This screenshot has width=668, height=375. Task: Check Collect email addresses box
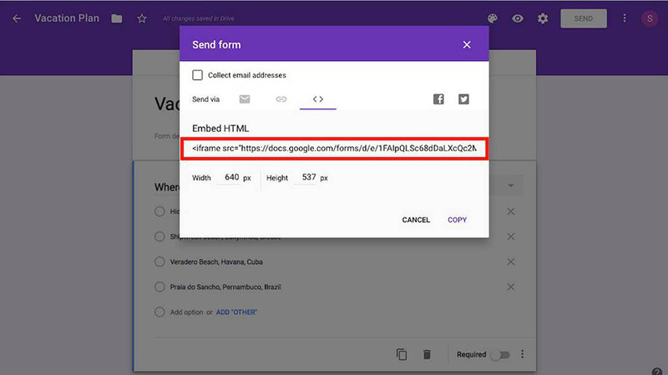click(198, 75)
